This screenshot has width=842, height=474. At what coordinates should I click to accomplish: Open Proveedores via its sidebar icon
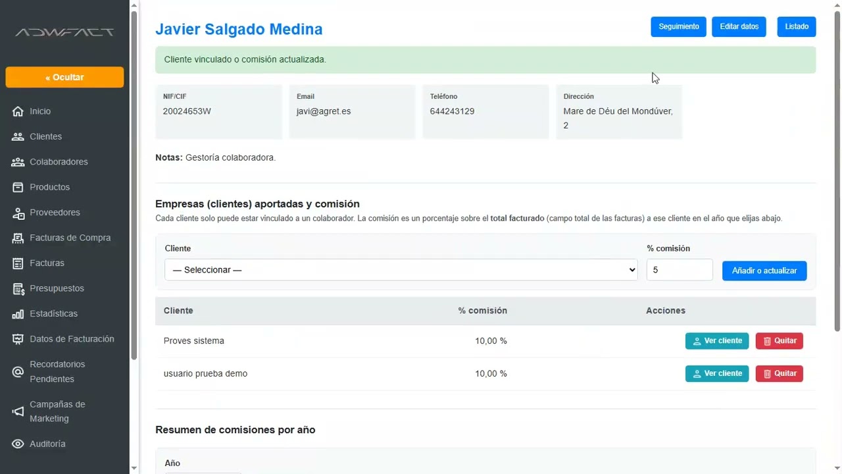click(18, 213)
